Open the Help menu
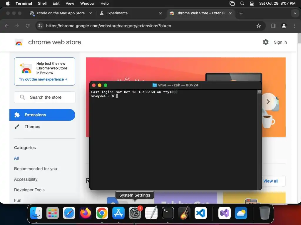301x225 pixels. (105, 4)
